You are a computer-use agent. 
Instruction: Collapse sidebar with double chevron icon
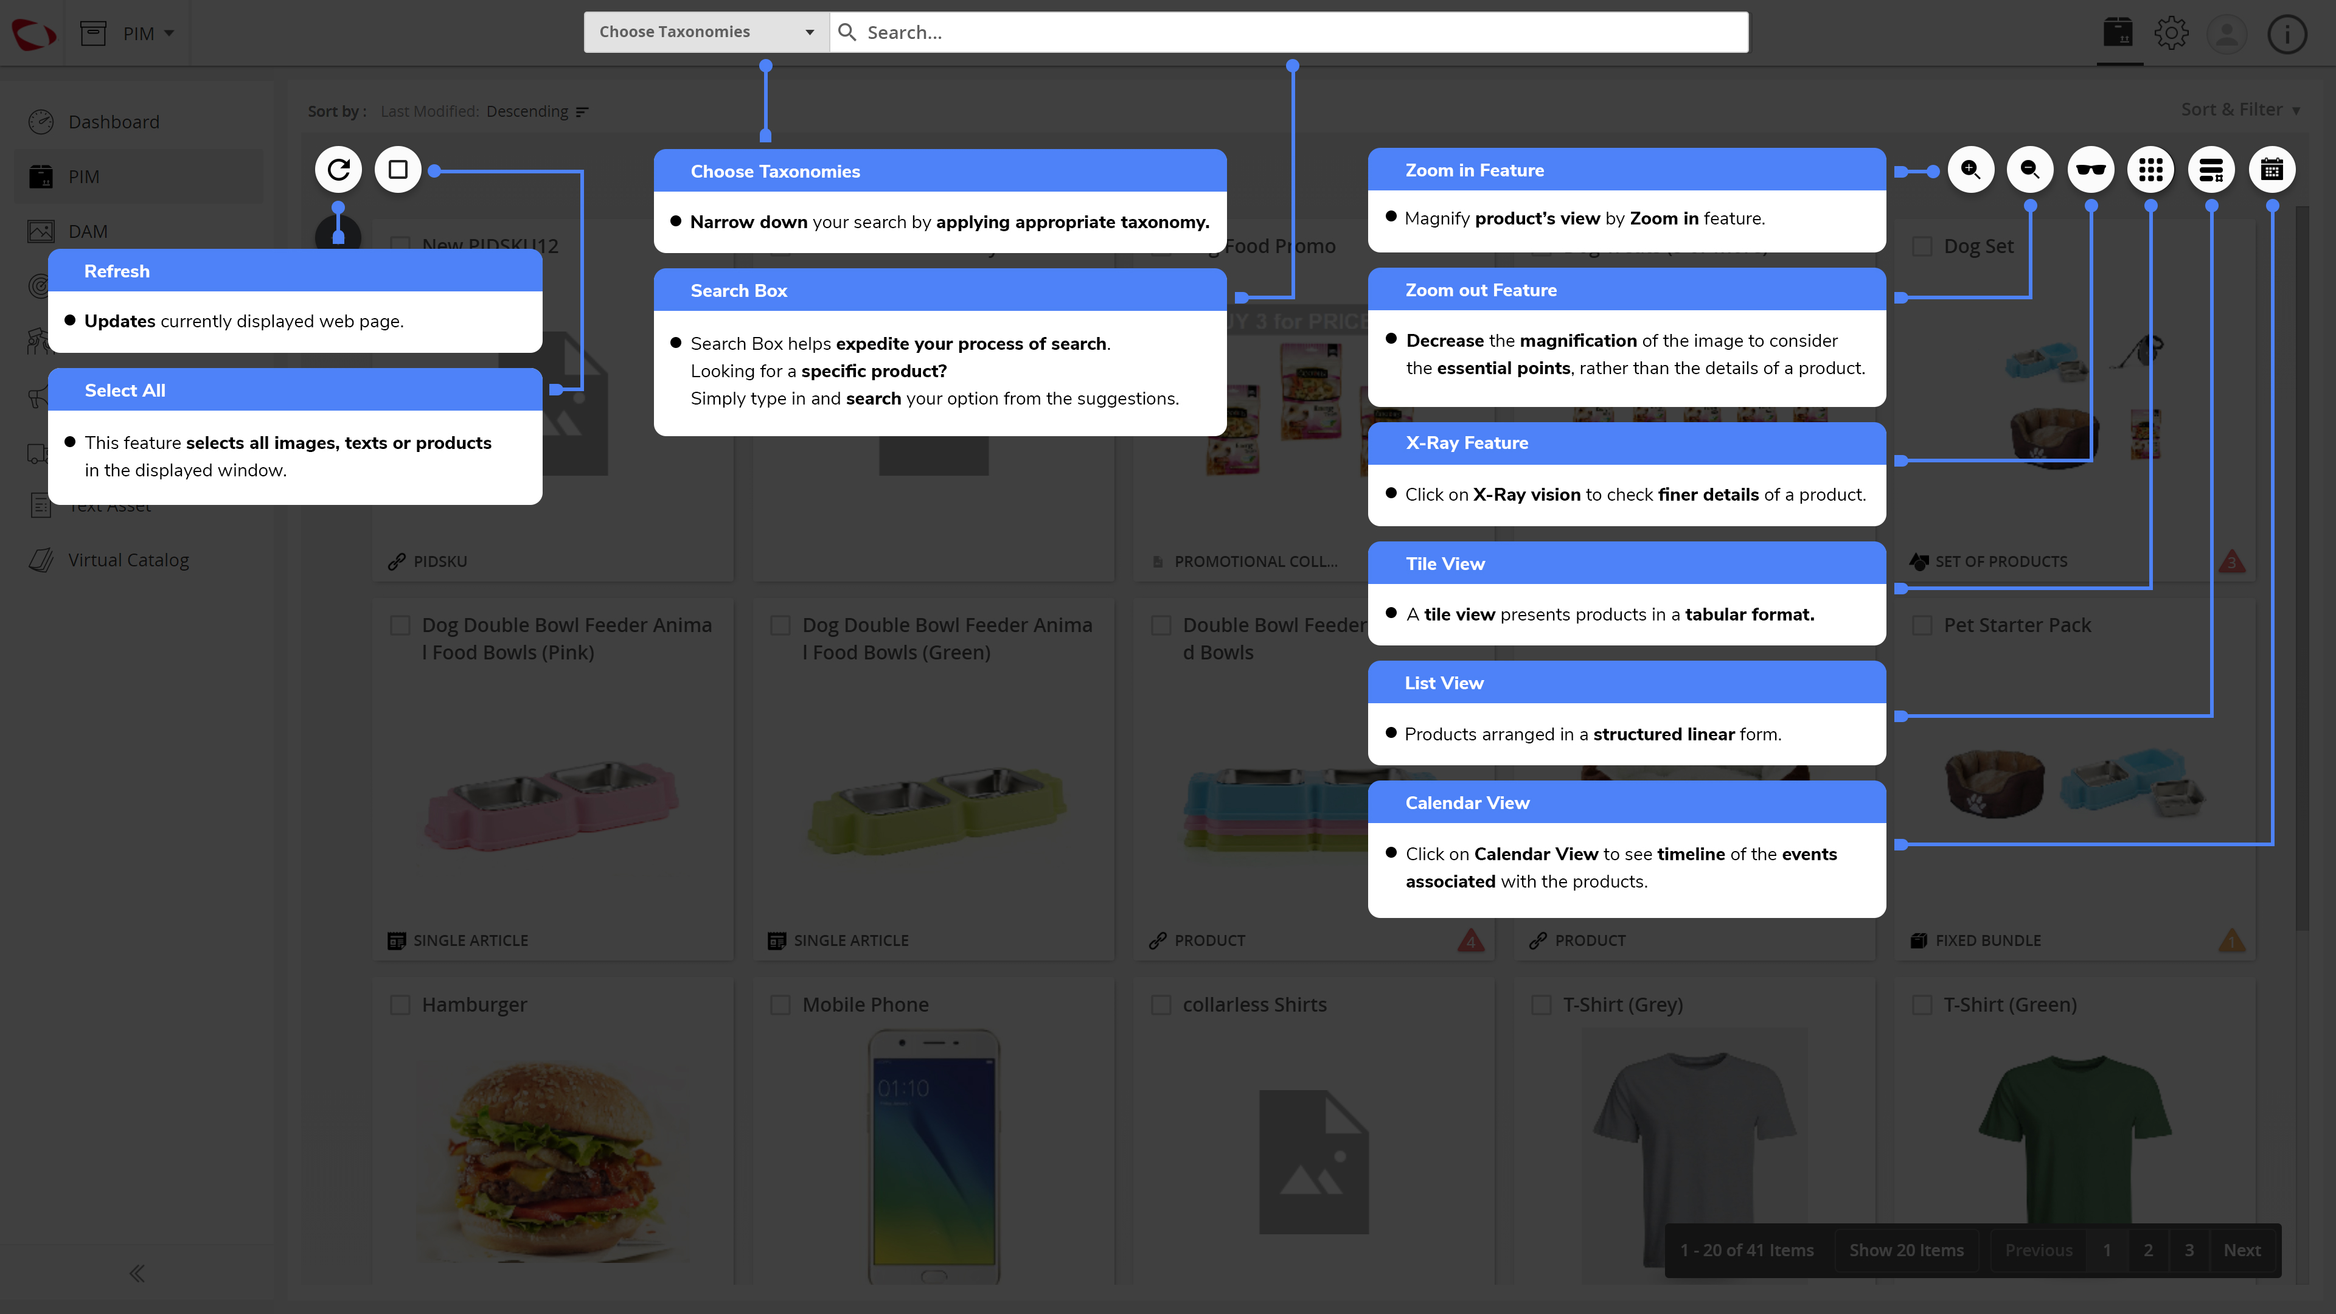click(x=137, y=1273)
